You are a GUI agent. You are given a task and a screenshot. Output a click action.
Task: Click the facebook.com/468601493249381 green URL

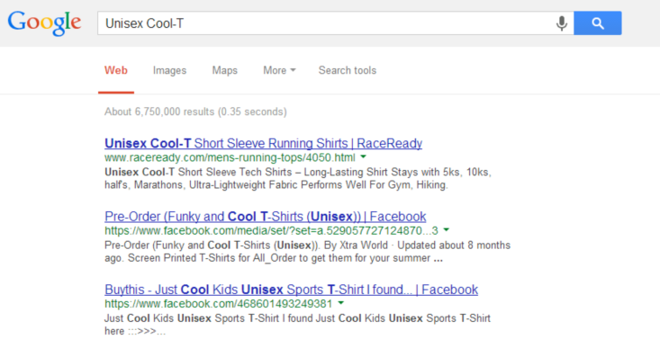(219, 304)
